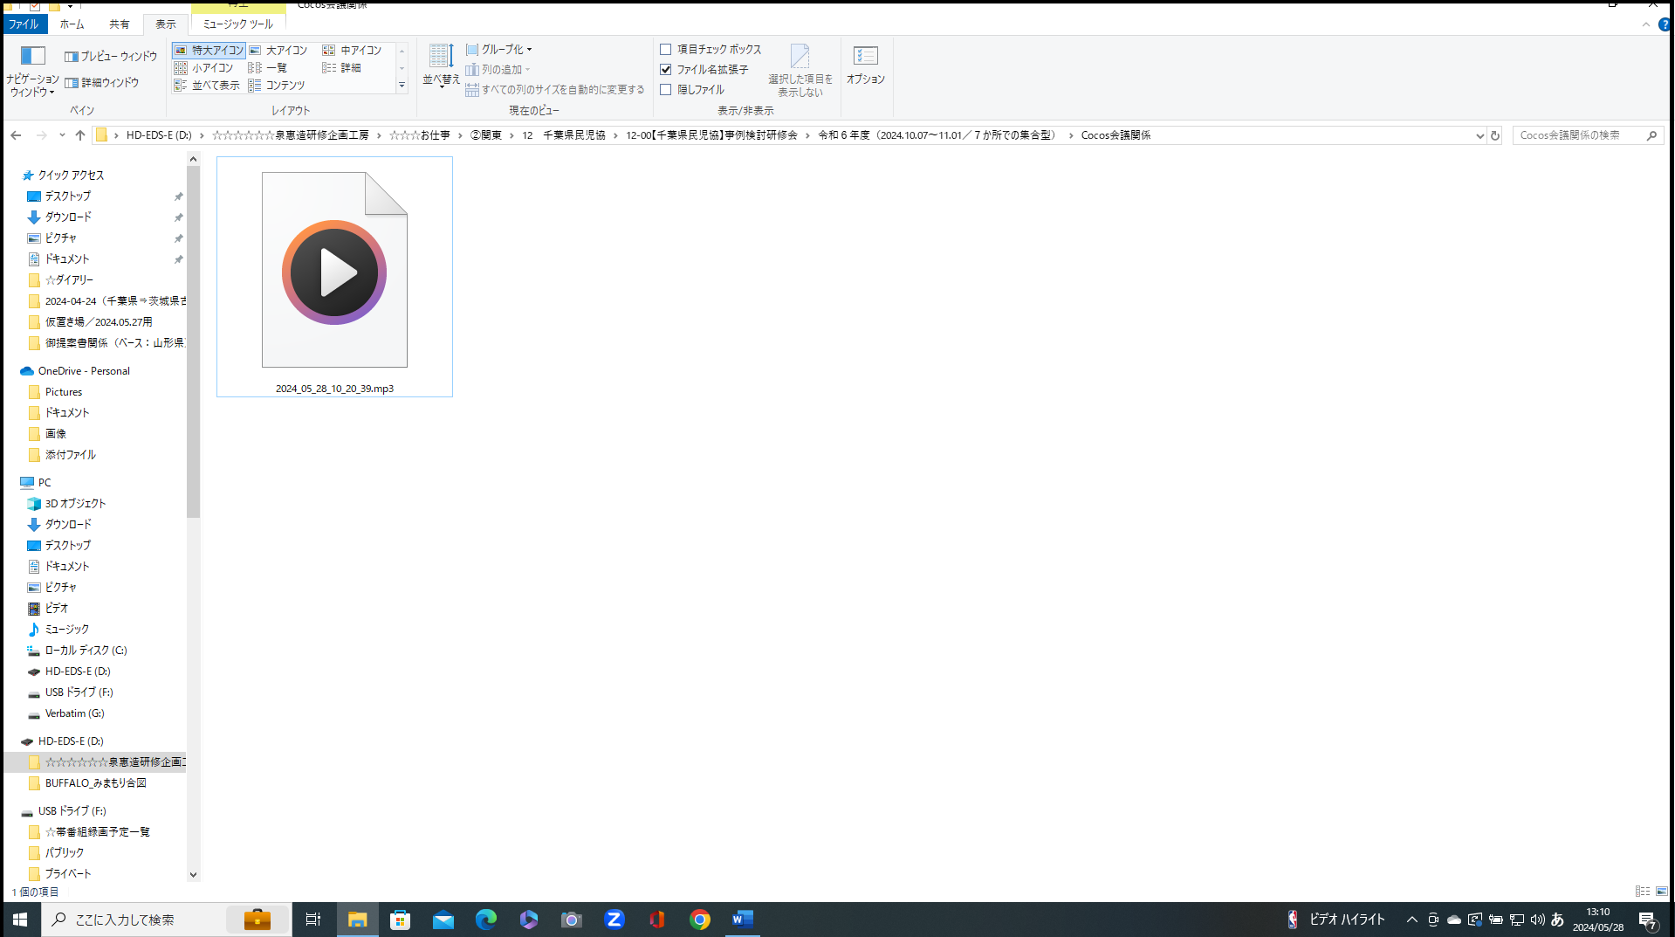The image size is (1675, 937).
Task: Switch to the ホーム ribbon tab
Action: [72, 24]
